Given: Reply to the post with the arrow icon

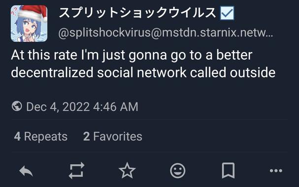Looking at the screenshot, I should [x=26, y=171].
